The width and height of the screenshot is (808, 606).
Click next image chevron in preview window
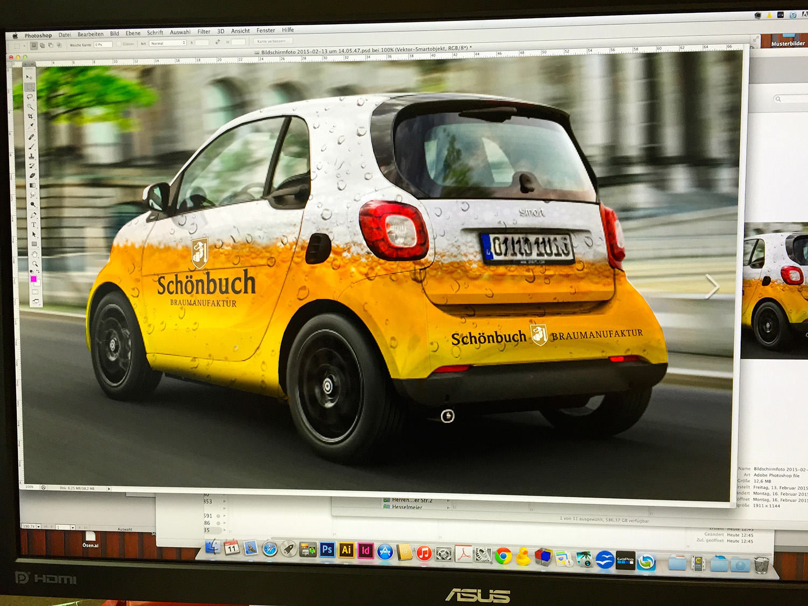712,287
